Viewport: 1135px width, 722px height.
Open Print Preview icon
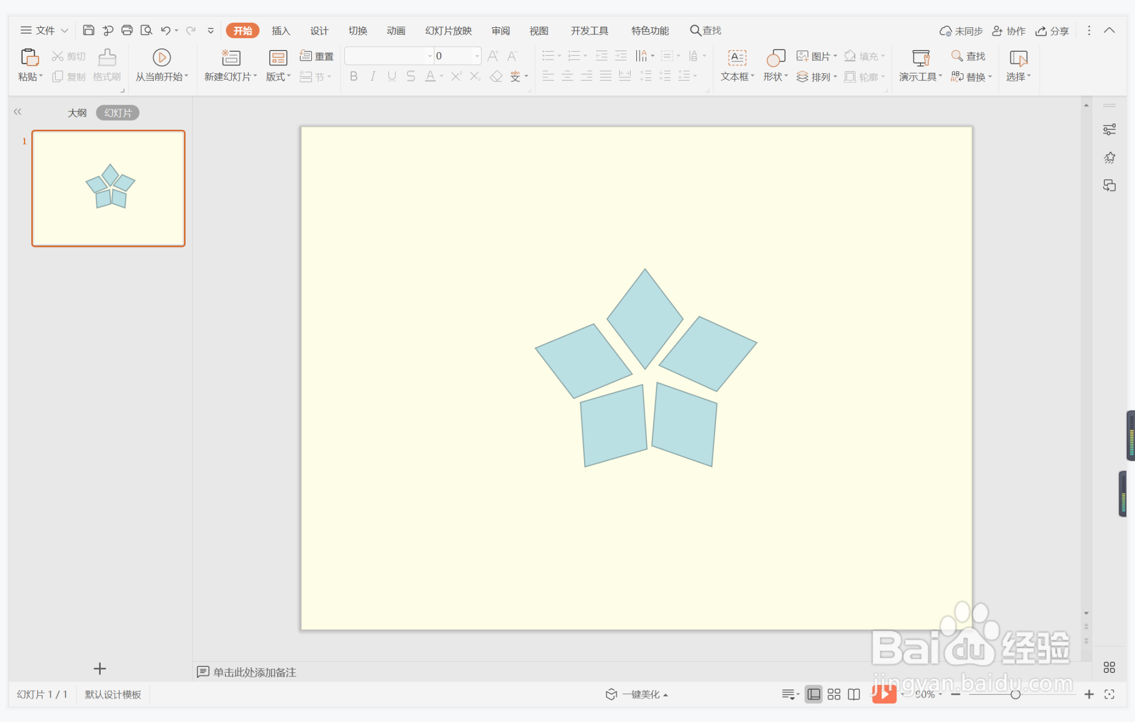146,30
